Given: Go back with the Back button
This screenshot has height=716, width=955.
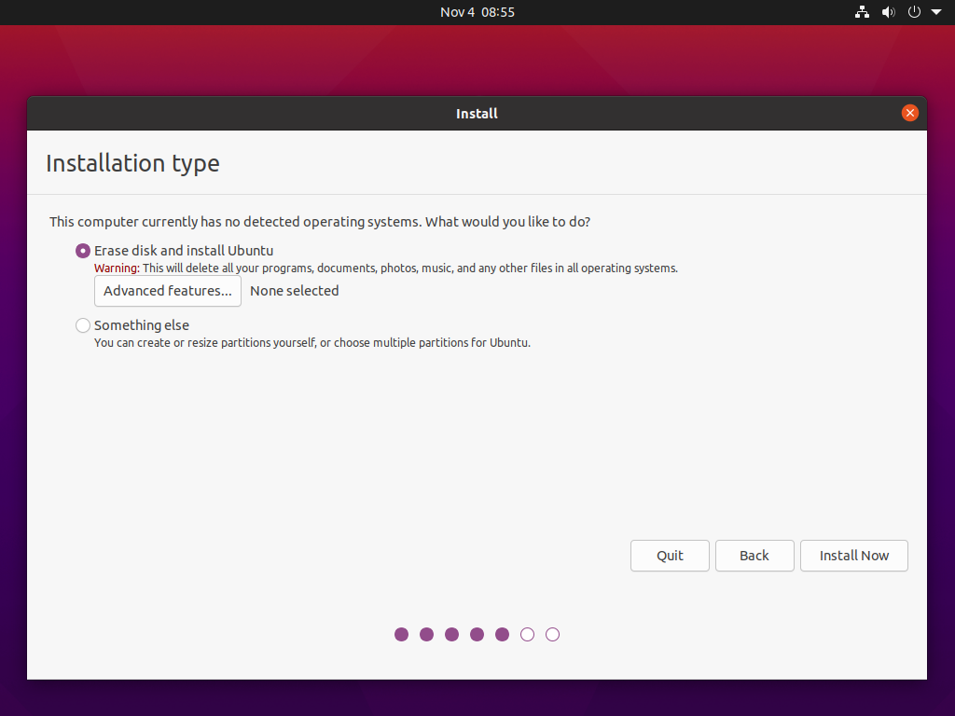Looking at the screenshot, I should click(x=754, y=556).
